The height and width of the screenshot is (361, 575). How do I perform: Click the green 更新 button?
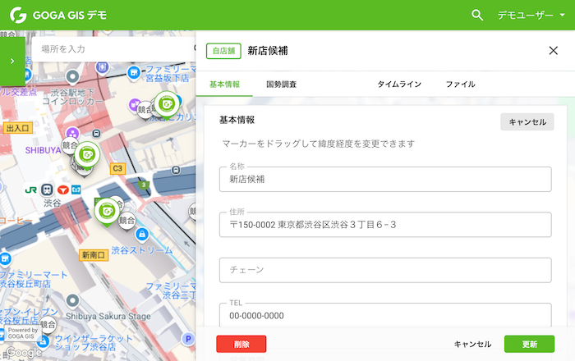point(529,344)
